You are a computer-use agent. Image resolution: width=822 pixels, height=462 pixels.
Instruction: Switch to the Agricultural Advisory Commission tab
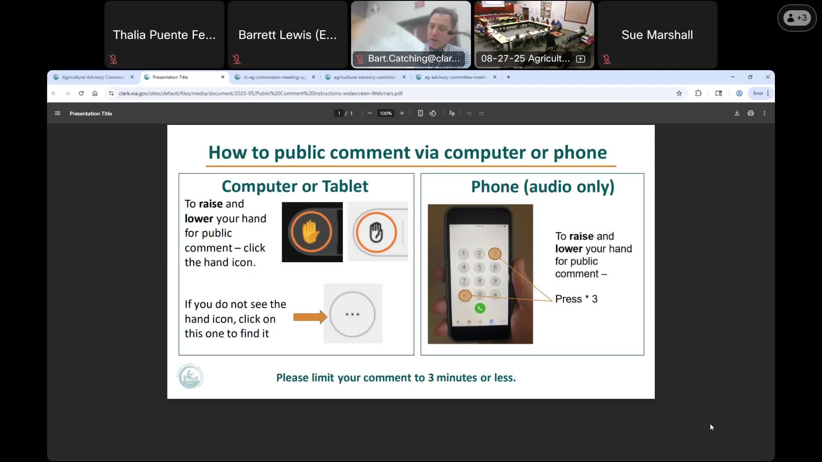coord(93,77)
